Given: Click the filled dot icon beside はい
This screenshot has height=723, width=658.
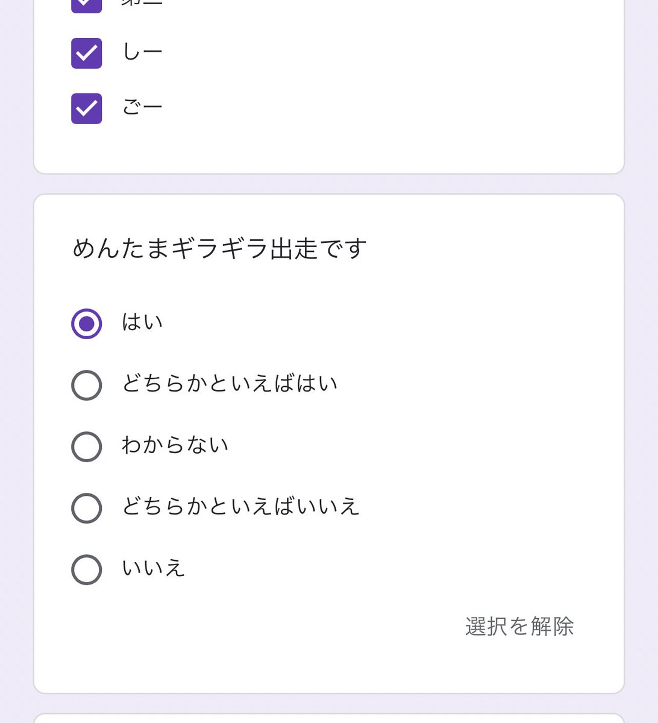Looking at the screenshot, I should (x=87, y=324).
